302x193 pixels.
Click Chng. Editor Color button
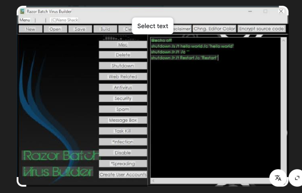214,29
